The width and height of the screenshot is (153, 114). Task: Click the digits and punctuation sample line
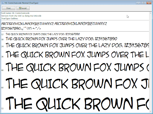click(21, 28)
